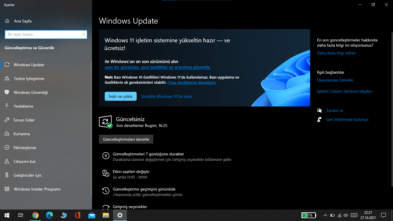393x221 pixels.
Task: Open the volume control tray icon
Action: 346,215
